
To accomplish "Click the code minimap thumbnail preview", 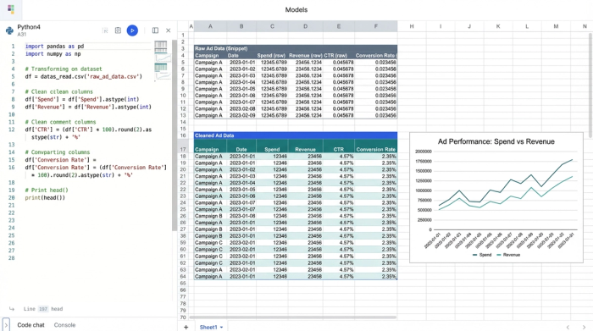I will 162,60.
